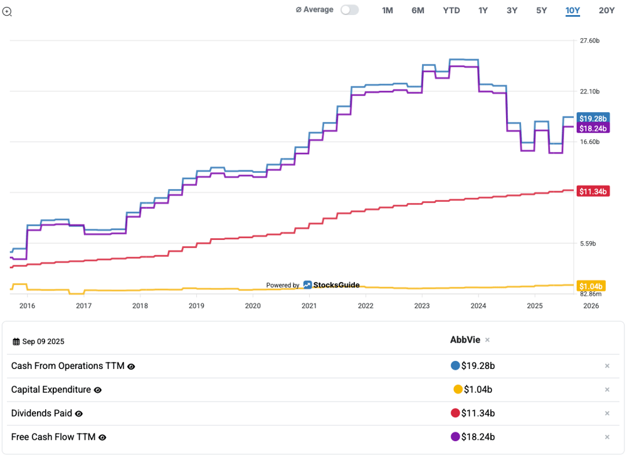
Task: Click the 2016 x-axis label
Action: (x=27, y=306)
